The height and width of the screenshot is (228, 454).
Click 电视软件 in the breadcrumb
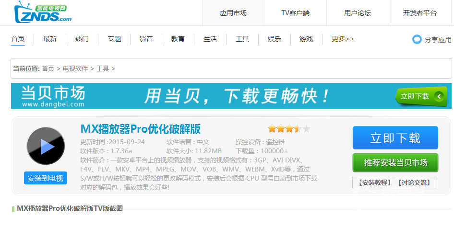[75, 68]
